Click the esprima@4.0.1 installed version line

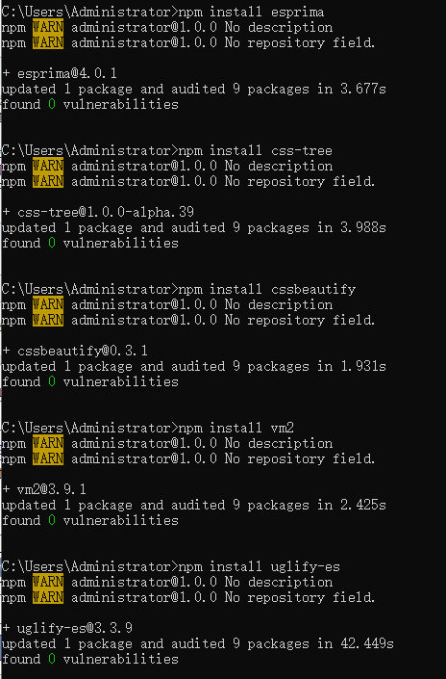click(x=60, y=73)
